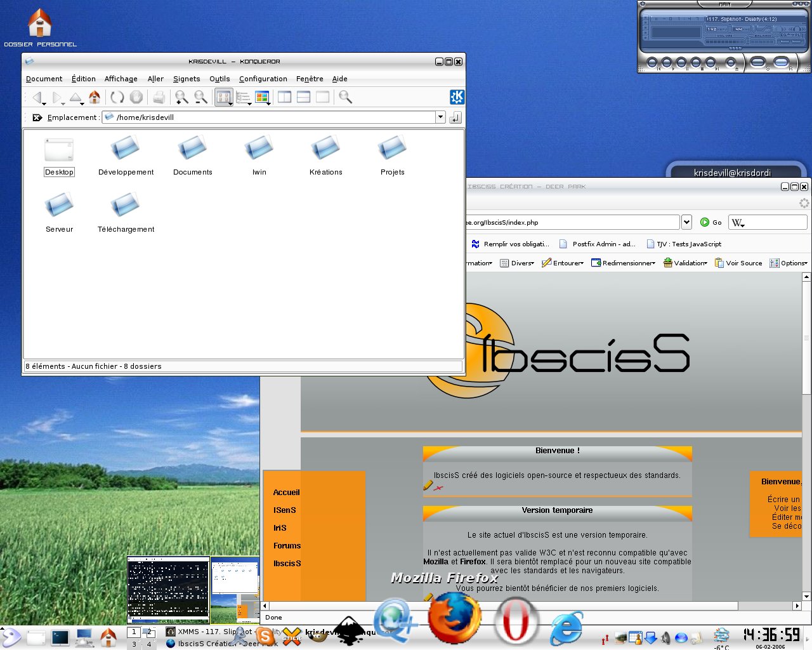Open the Postfix Admin bookmark
812x650 pixels.
pyautogui.click(x=597, y=244)
